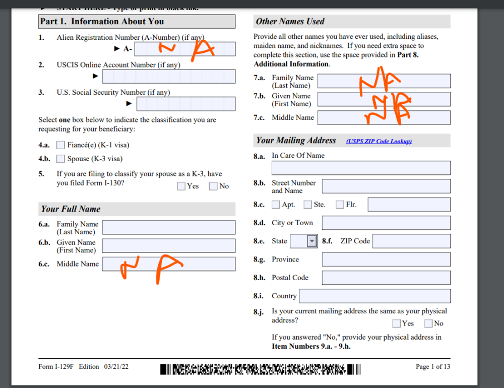Select No for same physical address

(428, 324)
